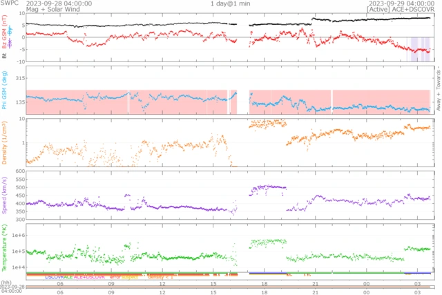Image resolution: width=442 pixels, height=295 pixels.
Task: Click the 1 day@1 min resolution label
Action: tap(230, 3)
